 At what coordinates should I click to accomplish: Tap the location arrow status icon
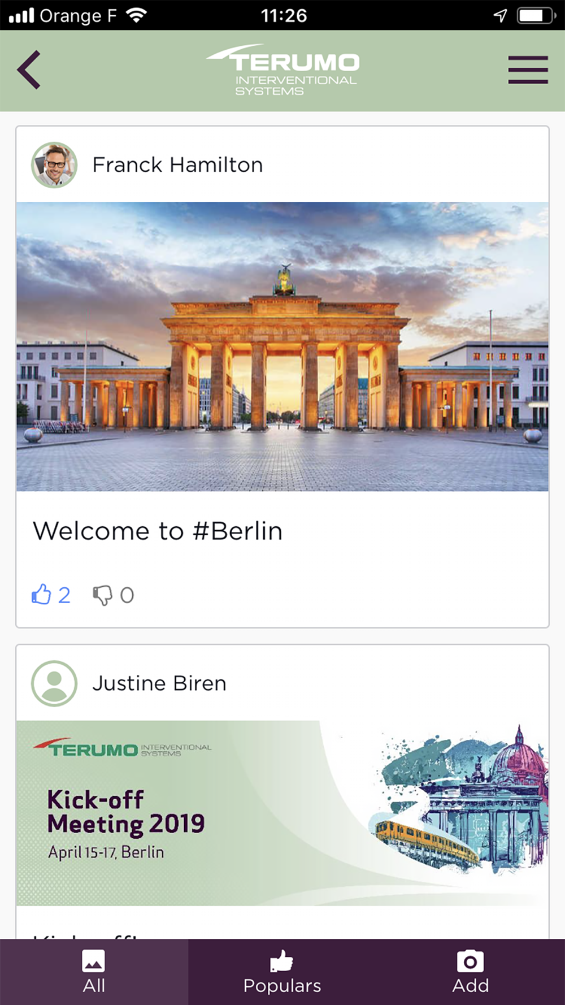tap(500, 15)
